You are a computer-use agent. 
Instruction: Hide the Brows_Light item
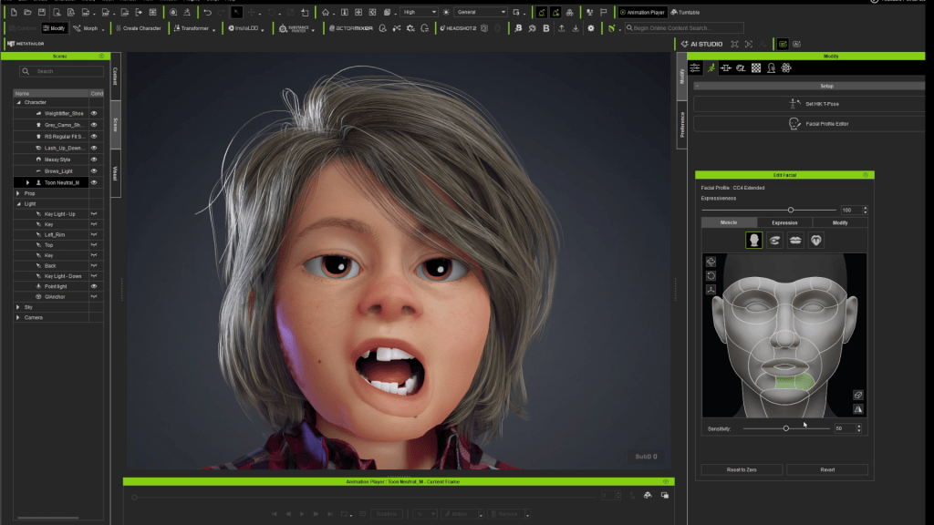click(94, 170)
